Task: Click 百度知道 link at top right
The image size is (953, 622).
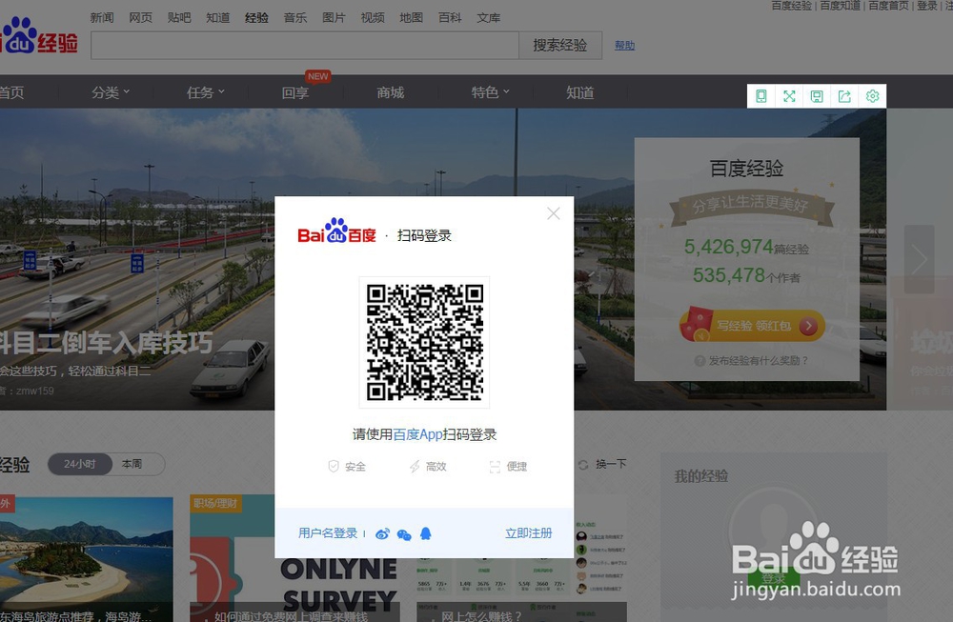Action: (840, 6)
